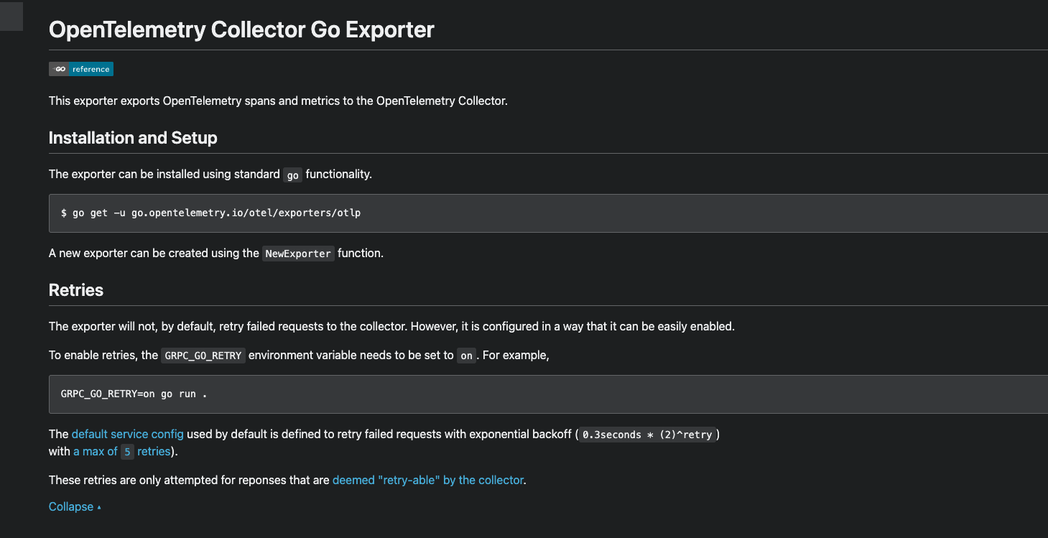Select the OpenTelemetry Collector Go Exporter title

(x=241, y=29)
